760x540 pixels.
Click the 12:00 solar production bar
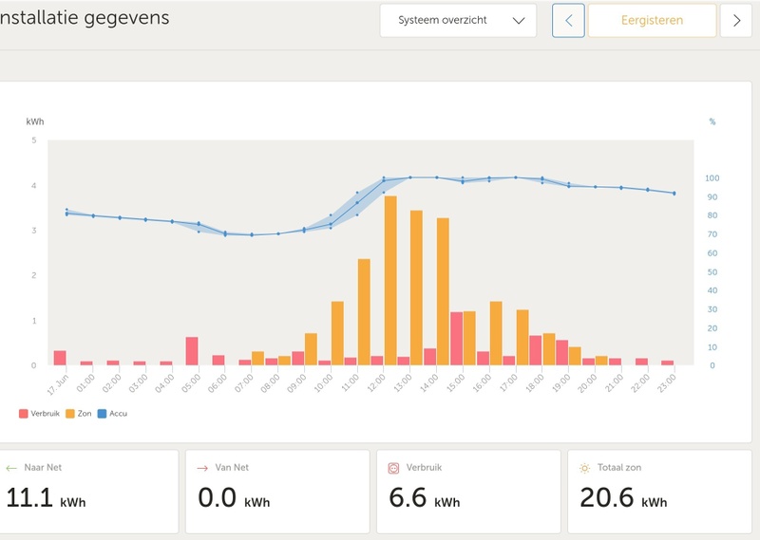tap(390, 281)
